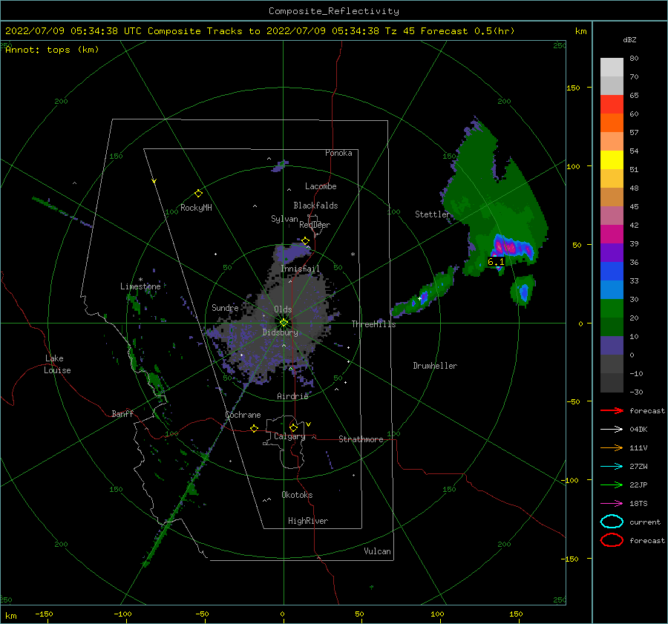Click the Ponoka town label
The image size is (668, 624).
coord(338,153)
